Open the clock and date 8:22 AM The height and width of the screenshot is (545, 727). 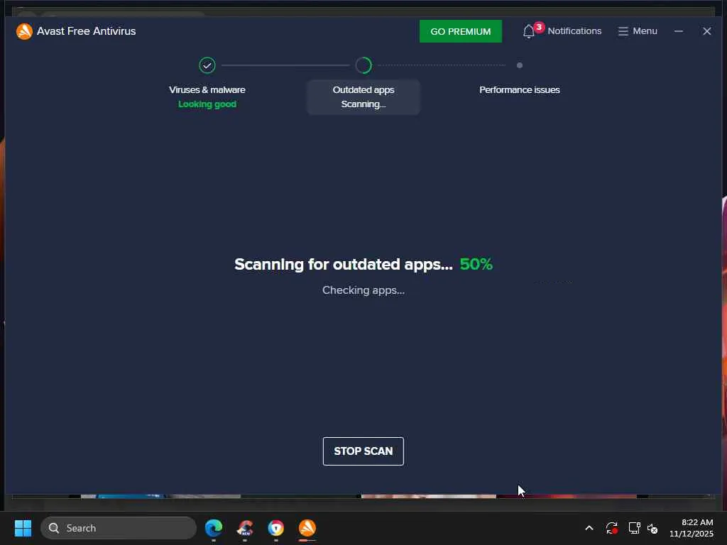pyautogui.click(x=692, y=528)
